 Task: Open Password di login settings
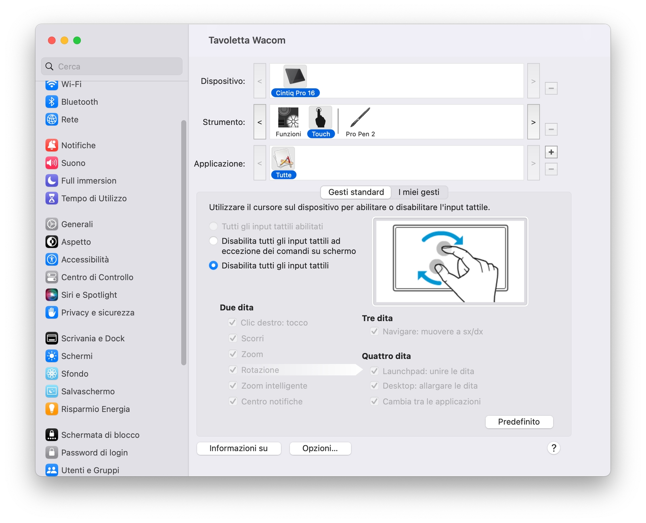point(87,453)
